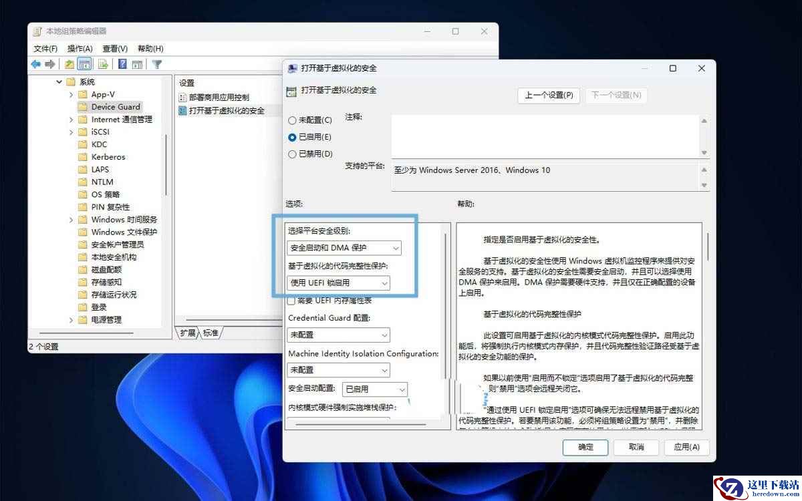Click the 下一个设置(N) button
Screen dimensions: 802x501
tap(617, 96)
